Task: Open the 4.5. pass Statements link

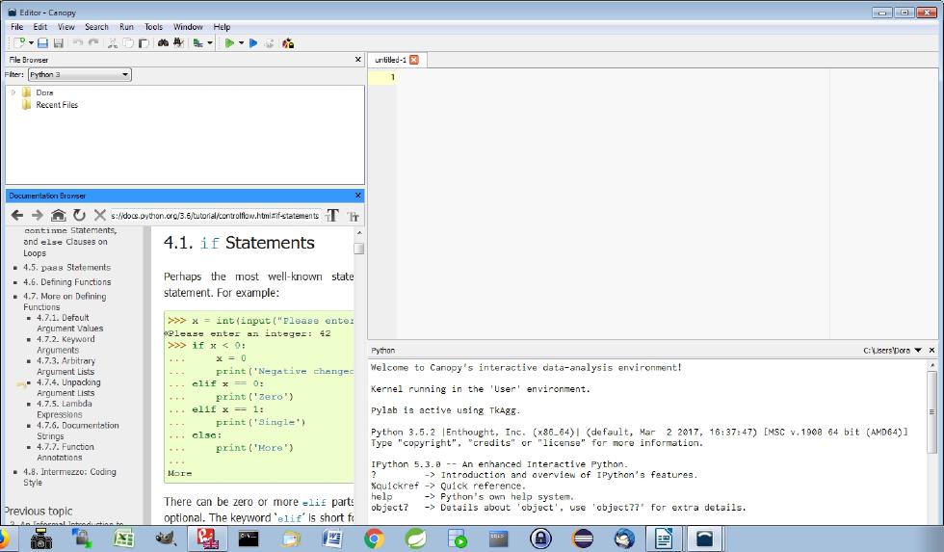Action: [66, 267]
